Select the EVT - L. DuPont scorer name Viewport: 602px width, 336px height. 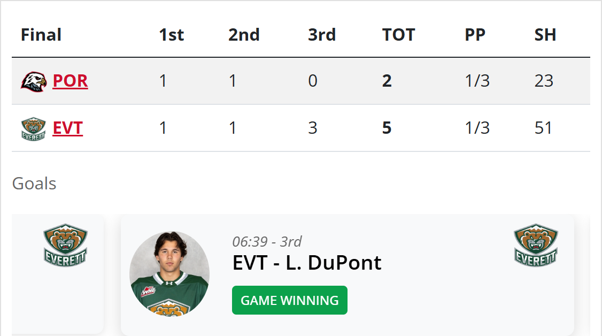[307, 263]
